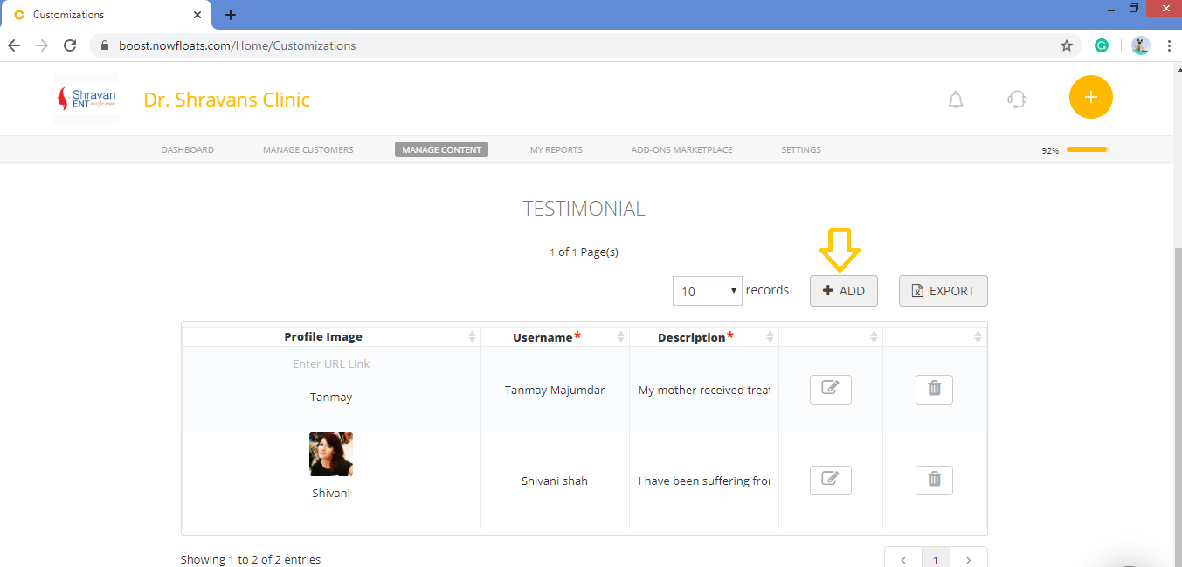
Task: Open the records per page dropdown
Action: pos(708,291)
